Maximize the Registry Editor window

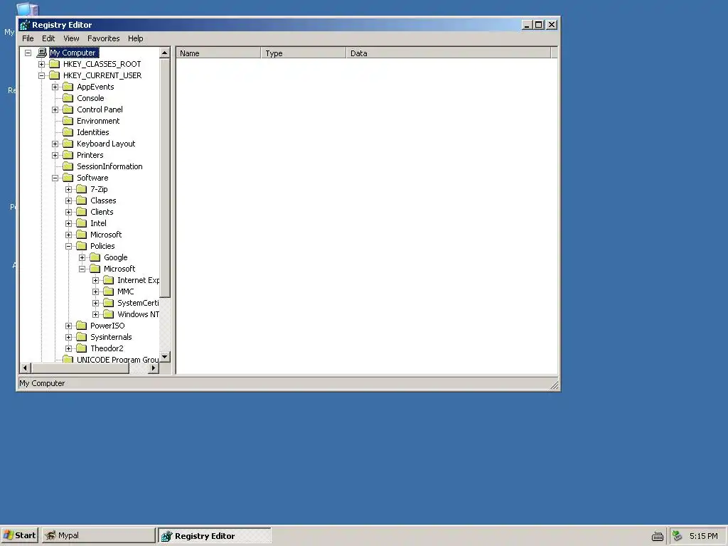(539, 25)
